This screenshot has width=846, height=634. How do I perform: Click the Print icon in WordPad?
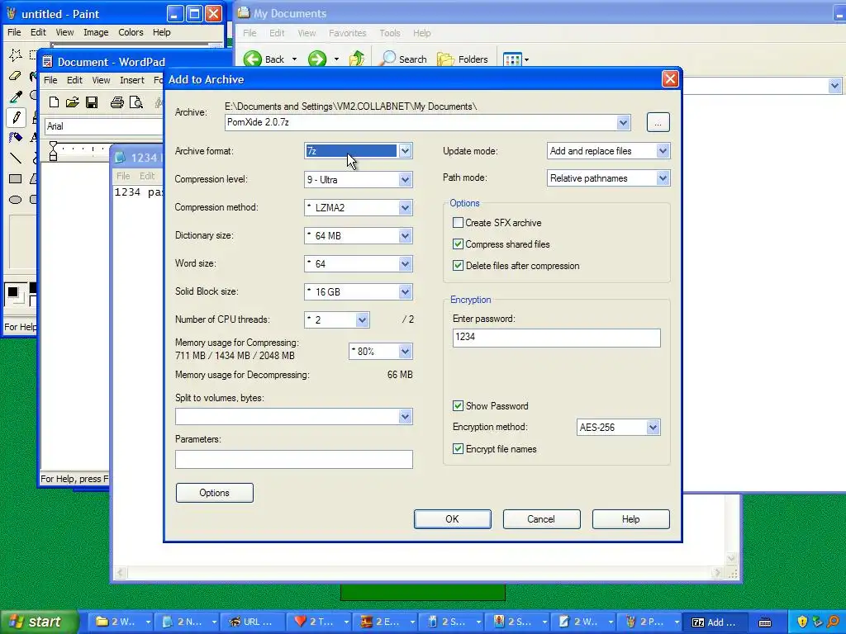tap(116, 102)
